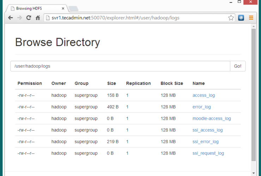This screenshot has width=261, height=176.
Task: Open the access_log file link
Action: click(204, 95)
